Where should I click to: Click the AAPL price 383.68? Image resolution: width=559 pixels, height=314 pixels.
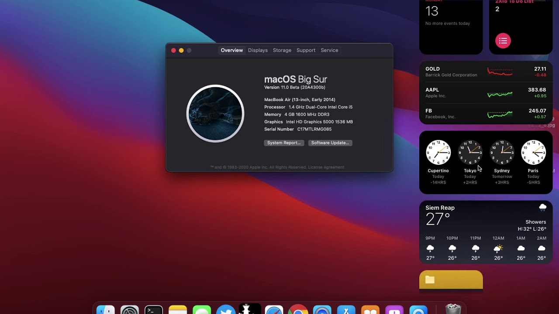pos(537,90)
